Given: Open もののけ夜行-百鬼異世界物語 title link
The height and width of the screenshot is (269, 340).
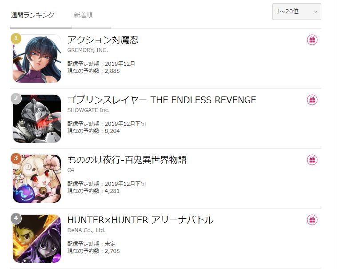Looking at the screenshot, I should 127,160.
